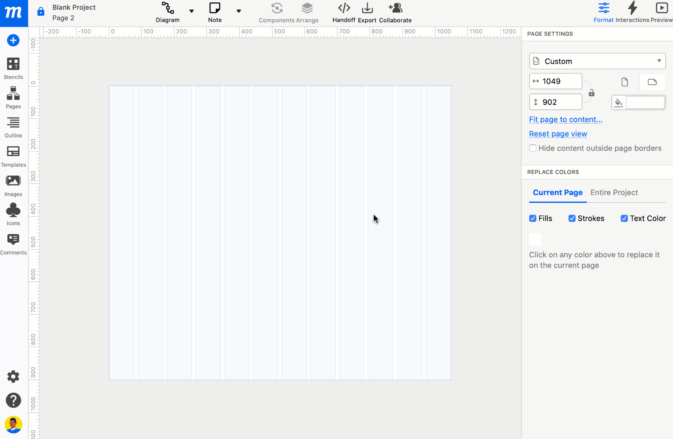Uncheck the Fills checkbox
This screenshot has height=439, width=673.
click(533, 218)
